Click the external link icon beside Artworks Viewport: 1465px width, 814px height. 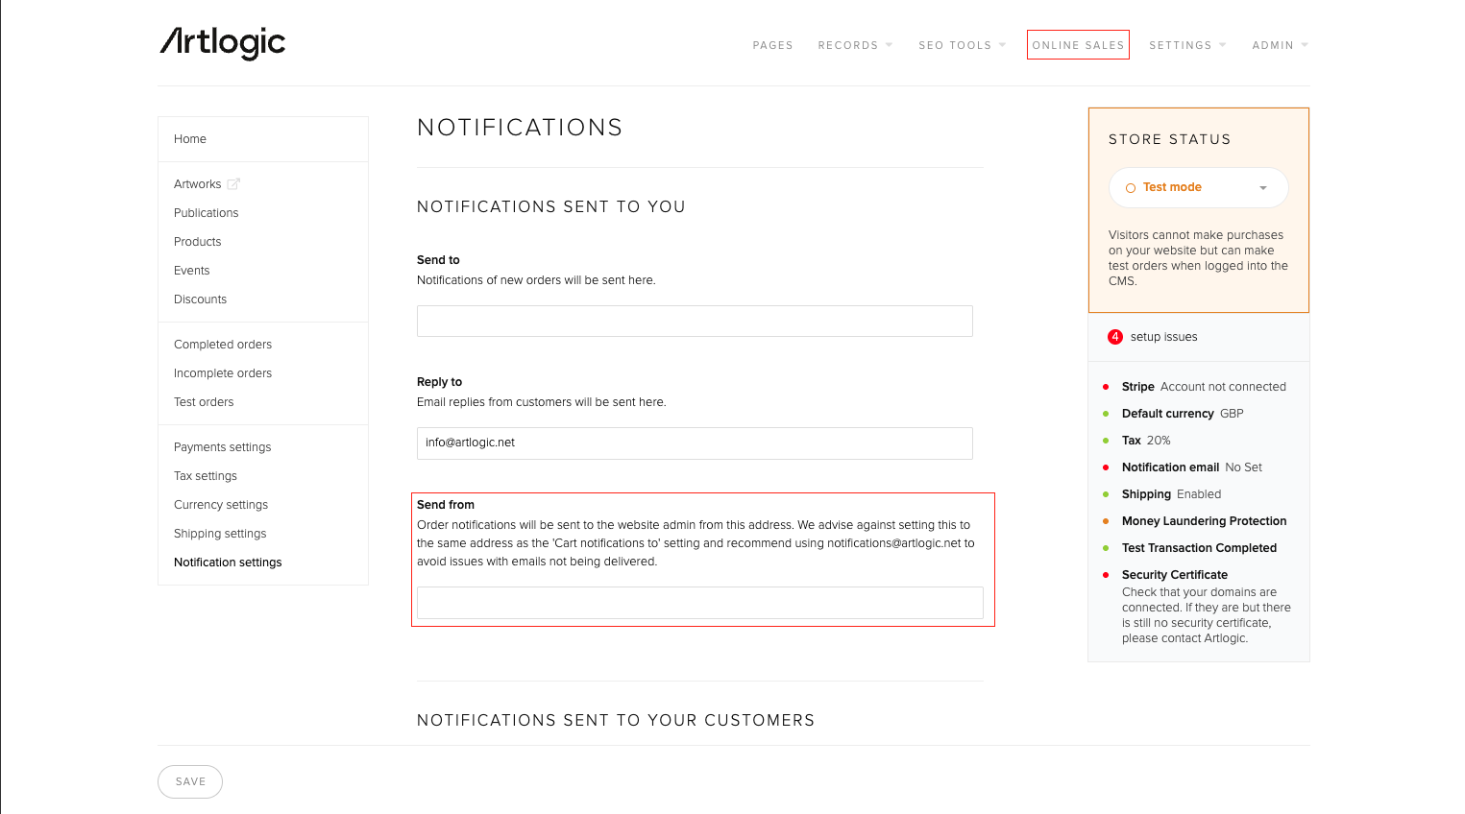coord(233,184)
